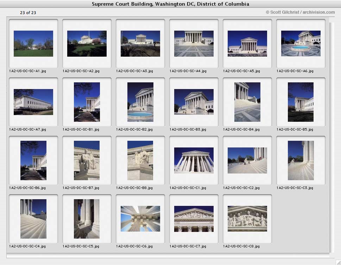The image size is (341, 265).
Task: Click the filename label 1A2-US-DC-SC-C8.jpg
Action: coord(241,246)
